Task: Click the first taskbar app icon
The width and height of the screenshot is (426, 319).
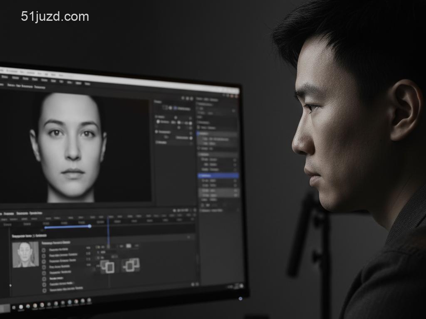Action: [20, 307]
